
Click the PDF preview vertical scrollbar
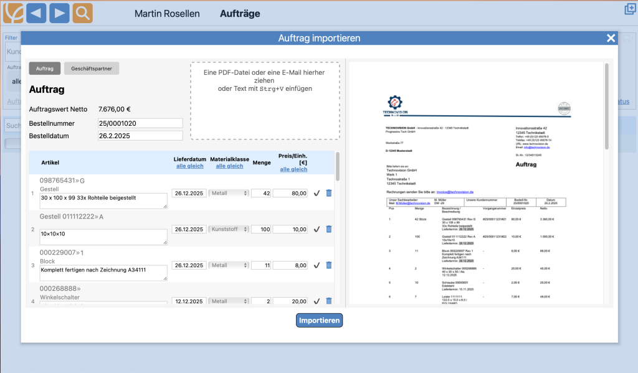[x=607, y=106]
